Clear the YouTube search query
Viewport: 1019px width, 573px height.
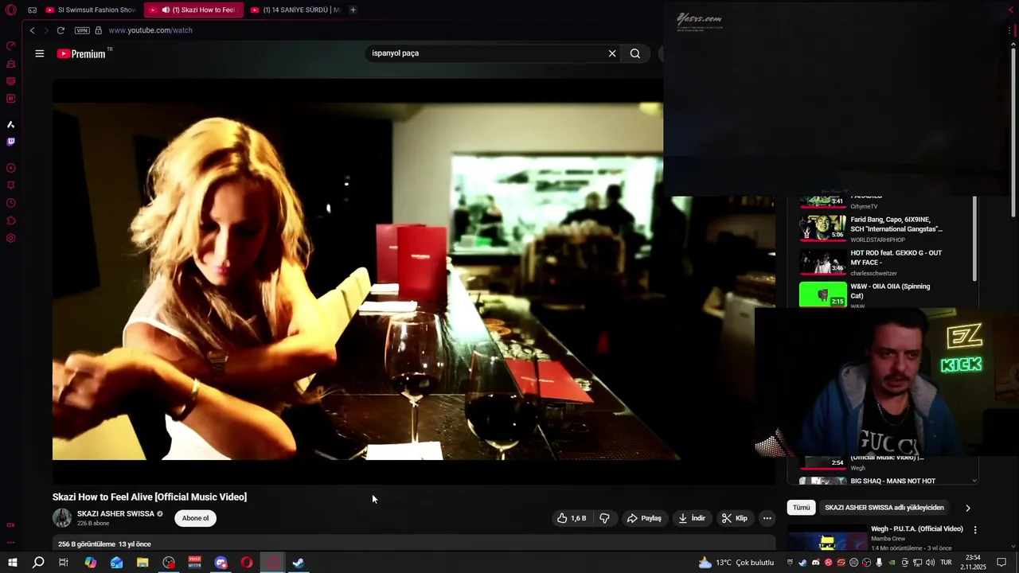coord(612,53)
